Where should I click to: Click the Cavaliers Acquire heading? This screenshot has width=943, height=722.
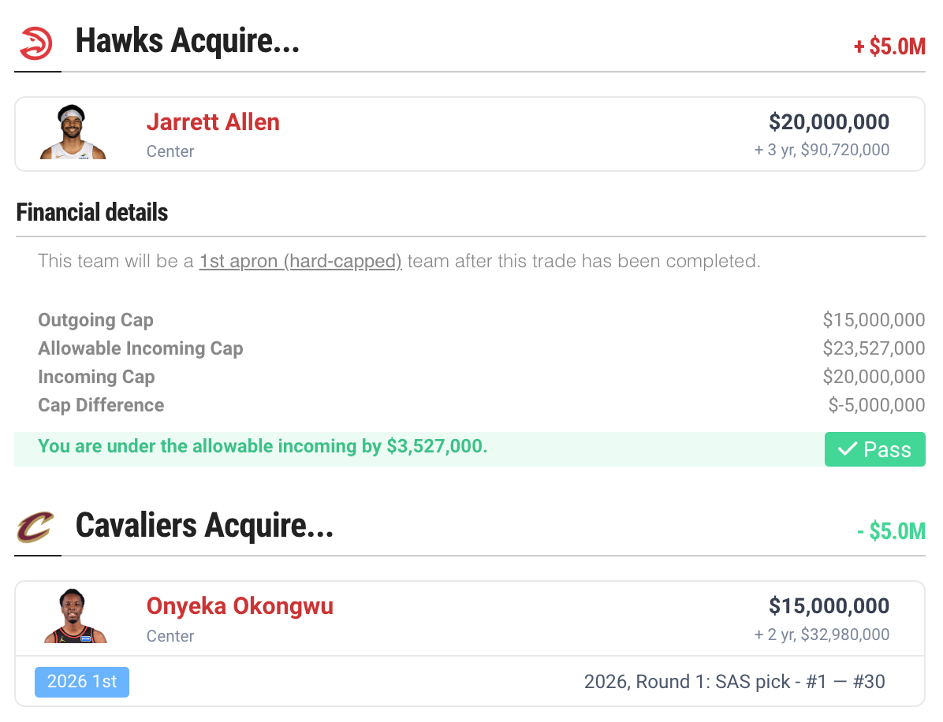(204, 526)
